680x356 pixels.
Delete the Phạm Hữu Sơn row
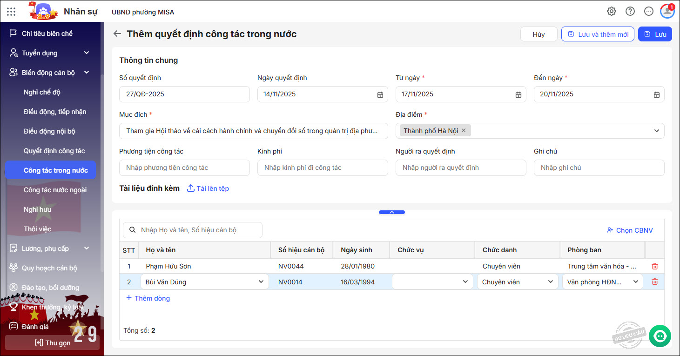click(655, 267)
